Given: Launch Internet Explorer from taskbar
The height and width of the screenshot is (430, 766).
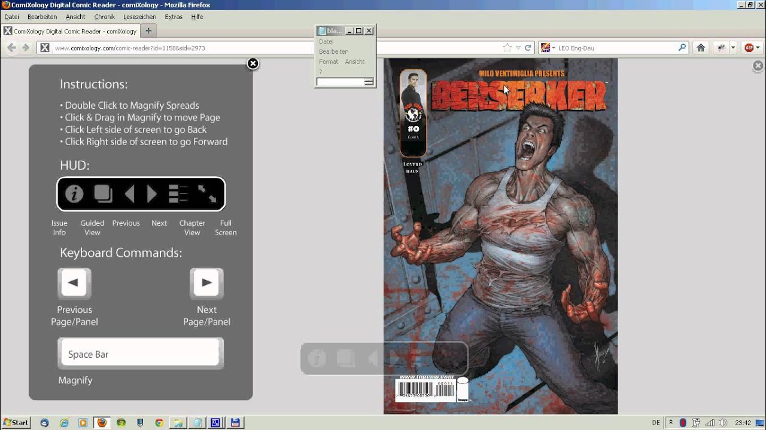Looking at the screenshot, I should point(64,422).
